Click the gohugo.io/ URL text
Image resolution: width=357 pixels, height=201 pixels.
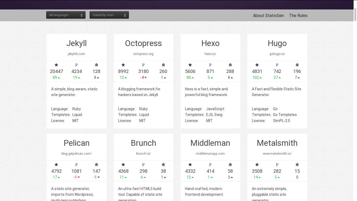277,54
